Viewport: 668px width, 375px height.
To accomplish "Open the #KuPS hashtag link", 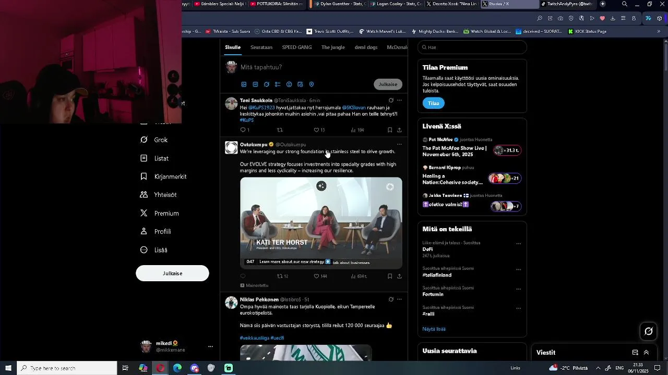I will pos(247,120).
